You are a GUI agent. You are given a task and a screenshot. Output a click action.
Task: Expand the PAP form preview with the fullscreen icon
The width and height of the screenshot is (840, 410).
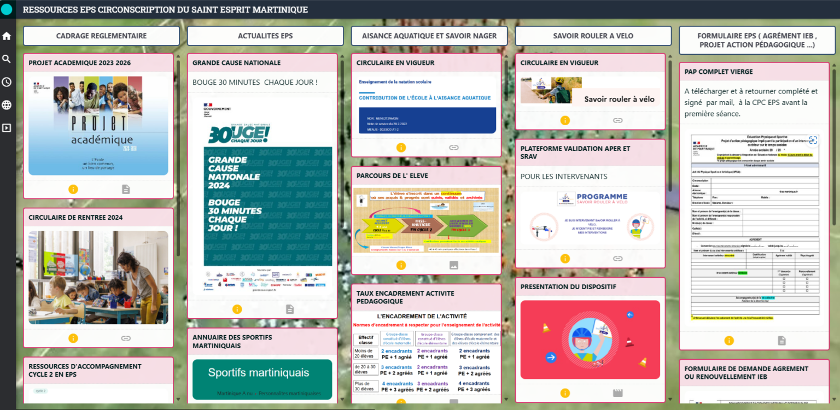pyautogui.click(x=813, y=139)
